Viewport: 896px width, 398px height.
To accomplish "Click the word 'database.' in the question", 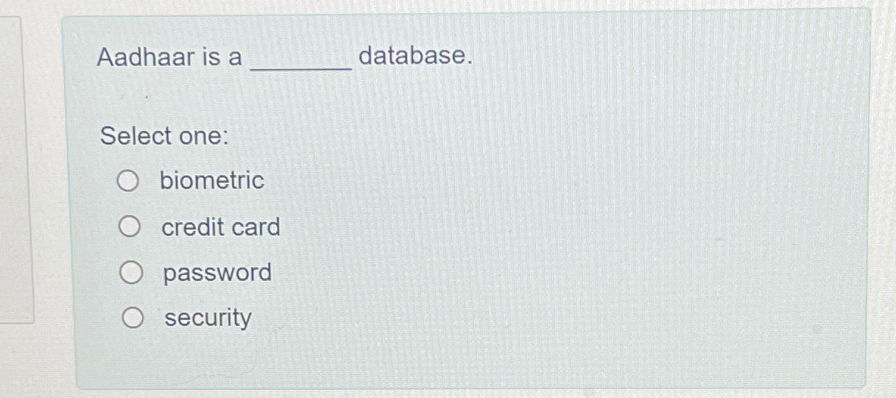I will point(414,55).
